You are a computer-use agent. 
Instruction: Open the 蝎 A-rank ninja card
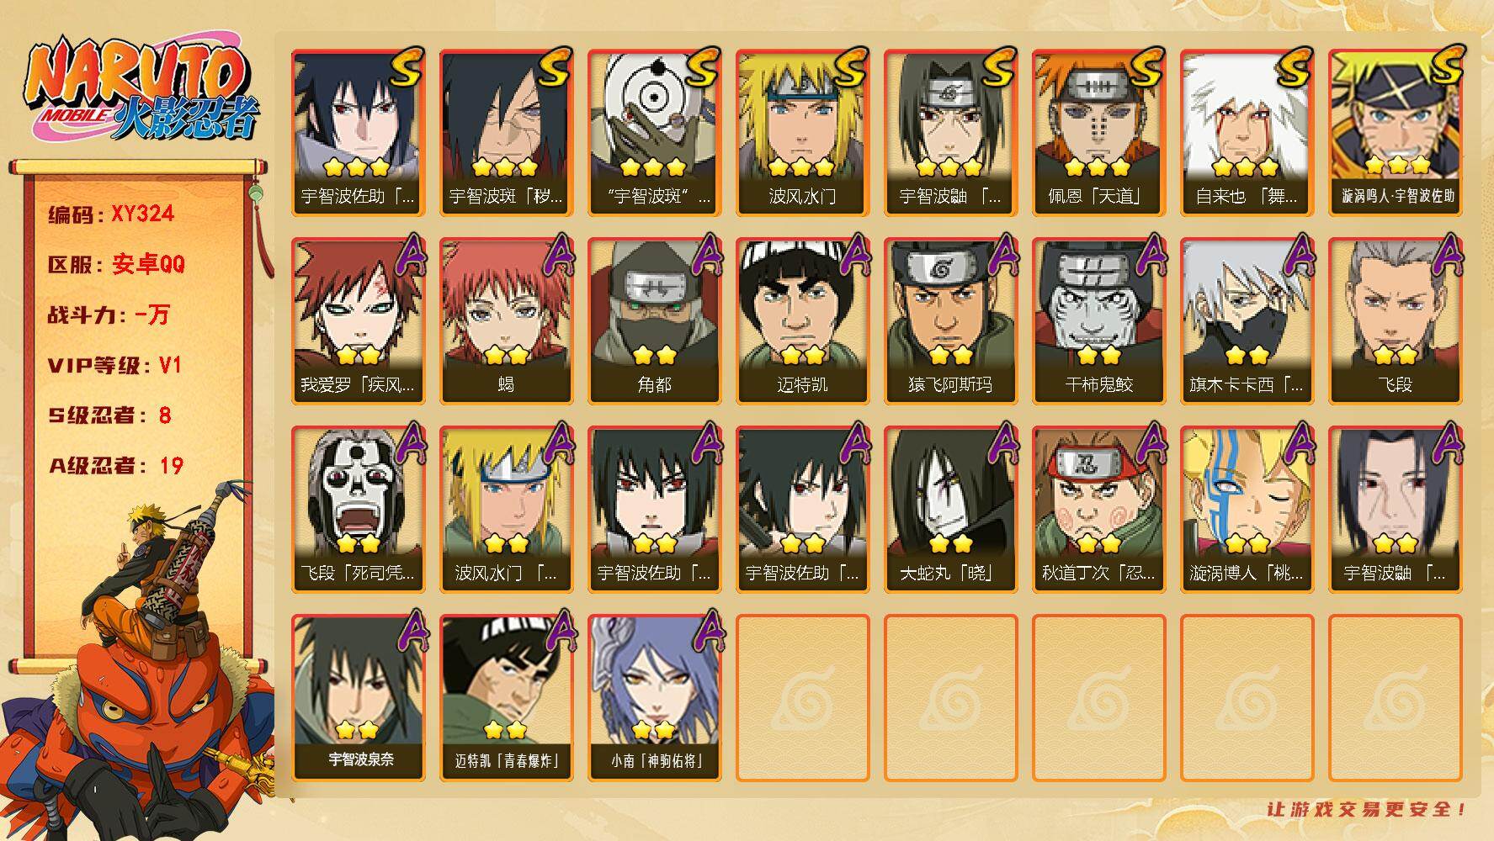pos(506,321)
